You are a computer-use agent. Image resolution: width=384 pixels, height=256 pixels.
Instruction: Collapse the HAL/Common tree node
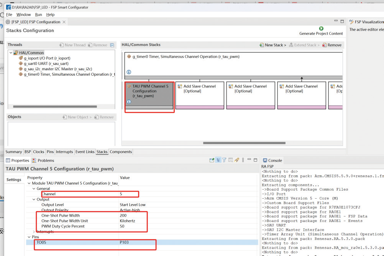coord(11,53)
